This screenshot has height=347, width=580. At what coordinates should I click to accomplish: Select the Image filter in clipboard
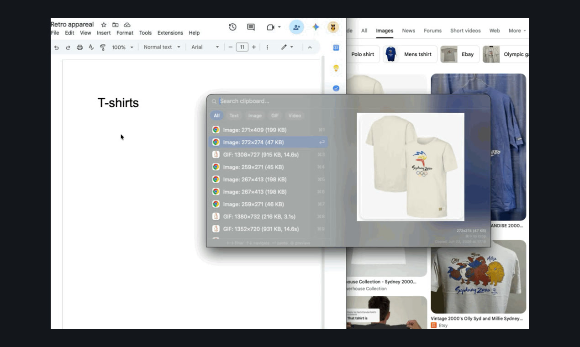click(255, 116)
